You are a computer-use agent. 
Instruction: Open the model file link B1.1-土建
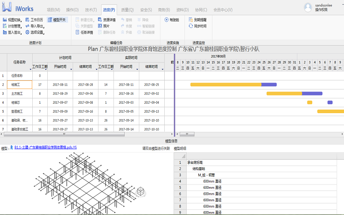[46, 147]
